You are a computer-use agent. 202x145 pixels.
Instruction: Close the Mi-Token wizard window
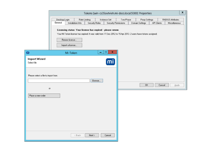(x=113, y=52)
